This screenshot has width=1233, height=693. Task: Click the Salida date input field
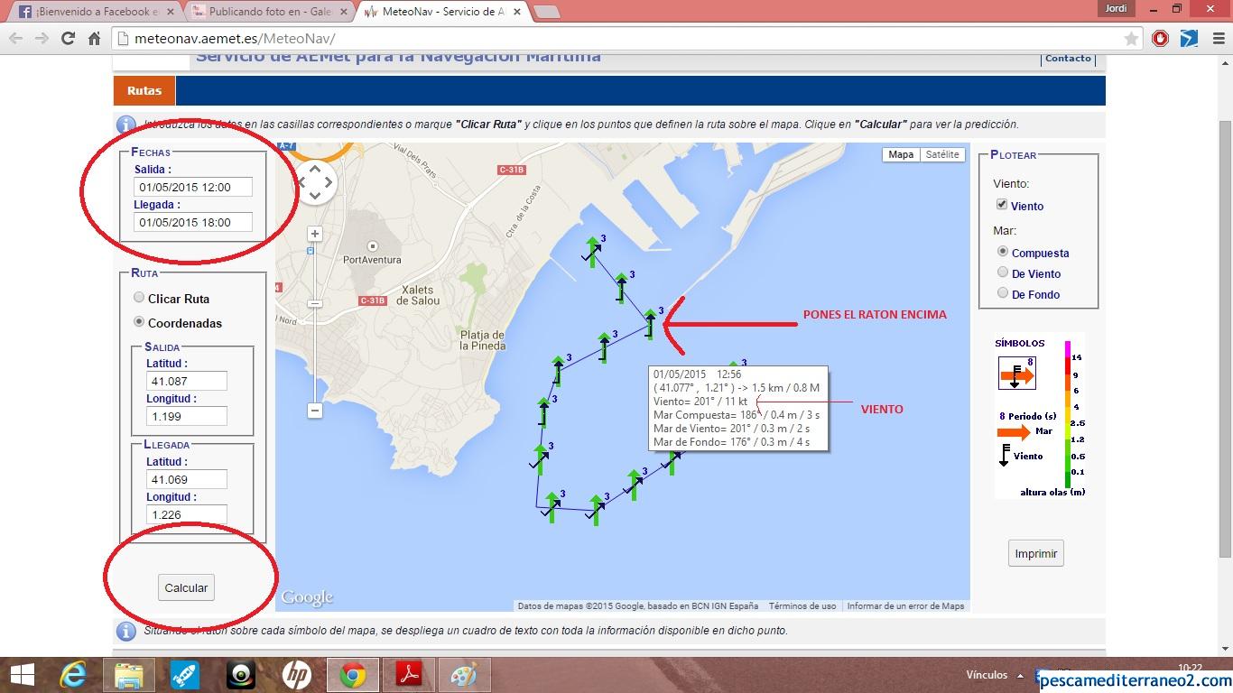pyautogui.click(x=193, y=188)
